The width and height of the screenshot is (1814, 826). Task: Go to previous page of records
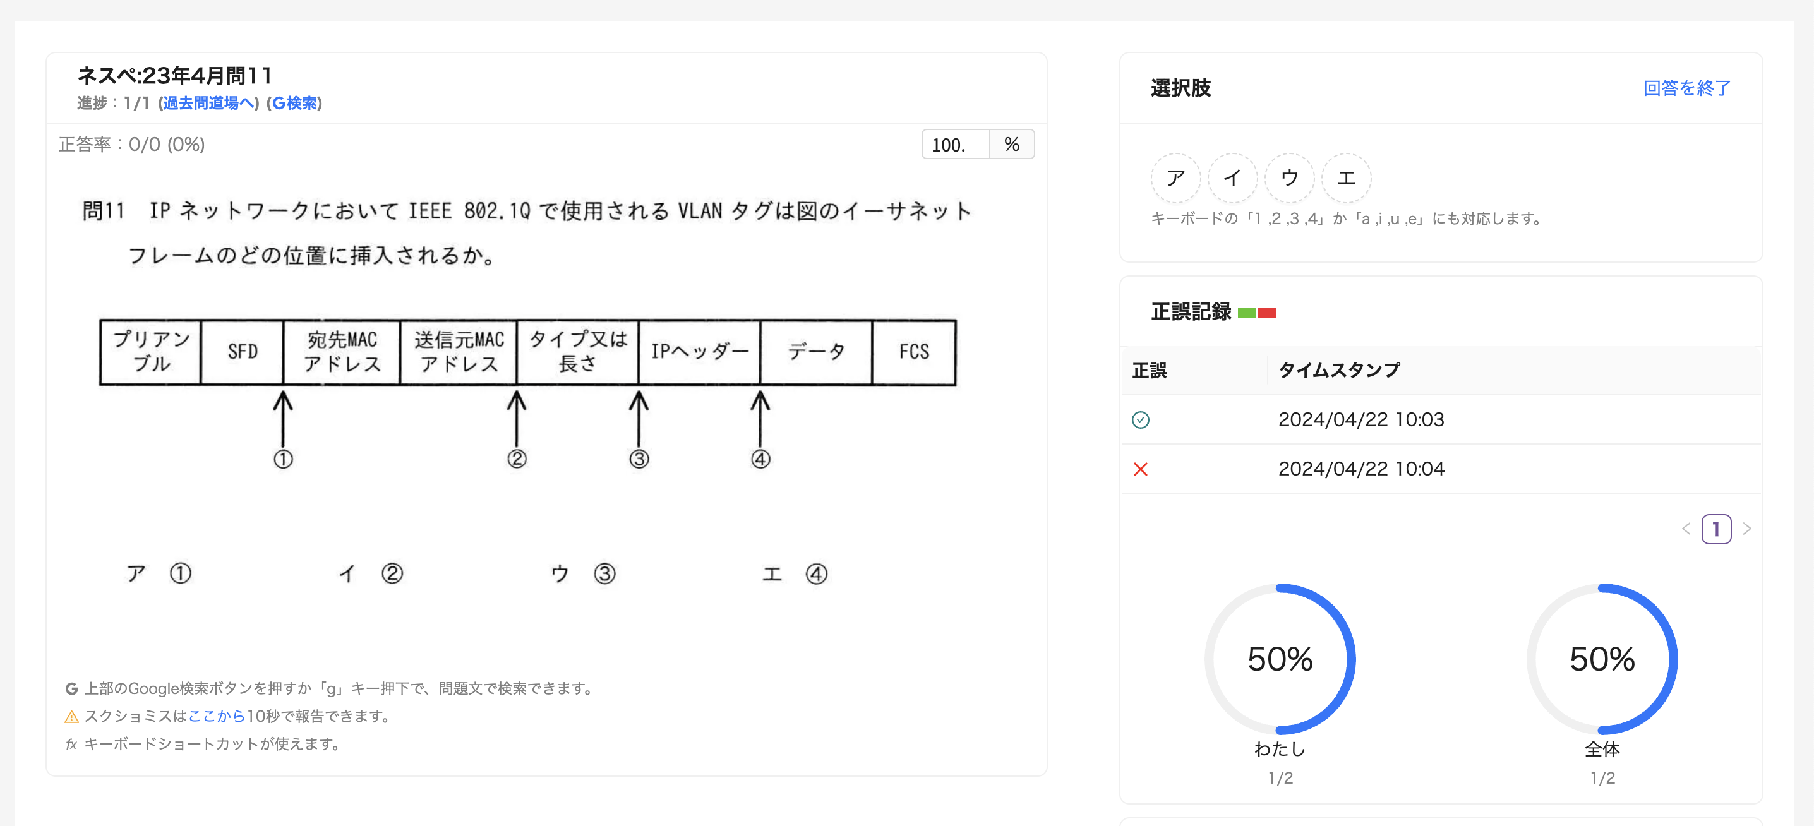point(1686,529)
